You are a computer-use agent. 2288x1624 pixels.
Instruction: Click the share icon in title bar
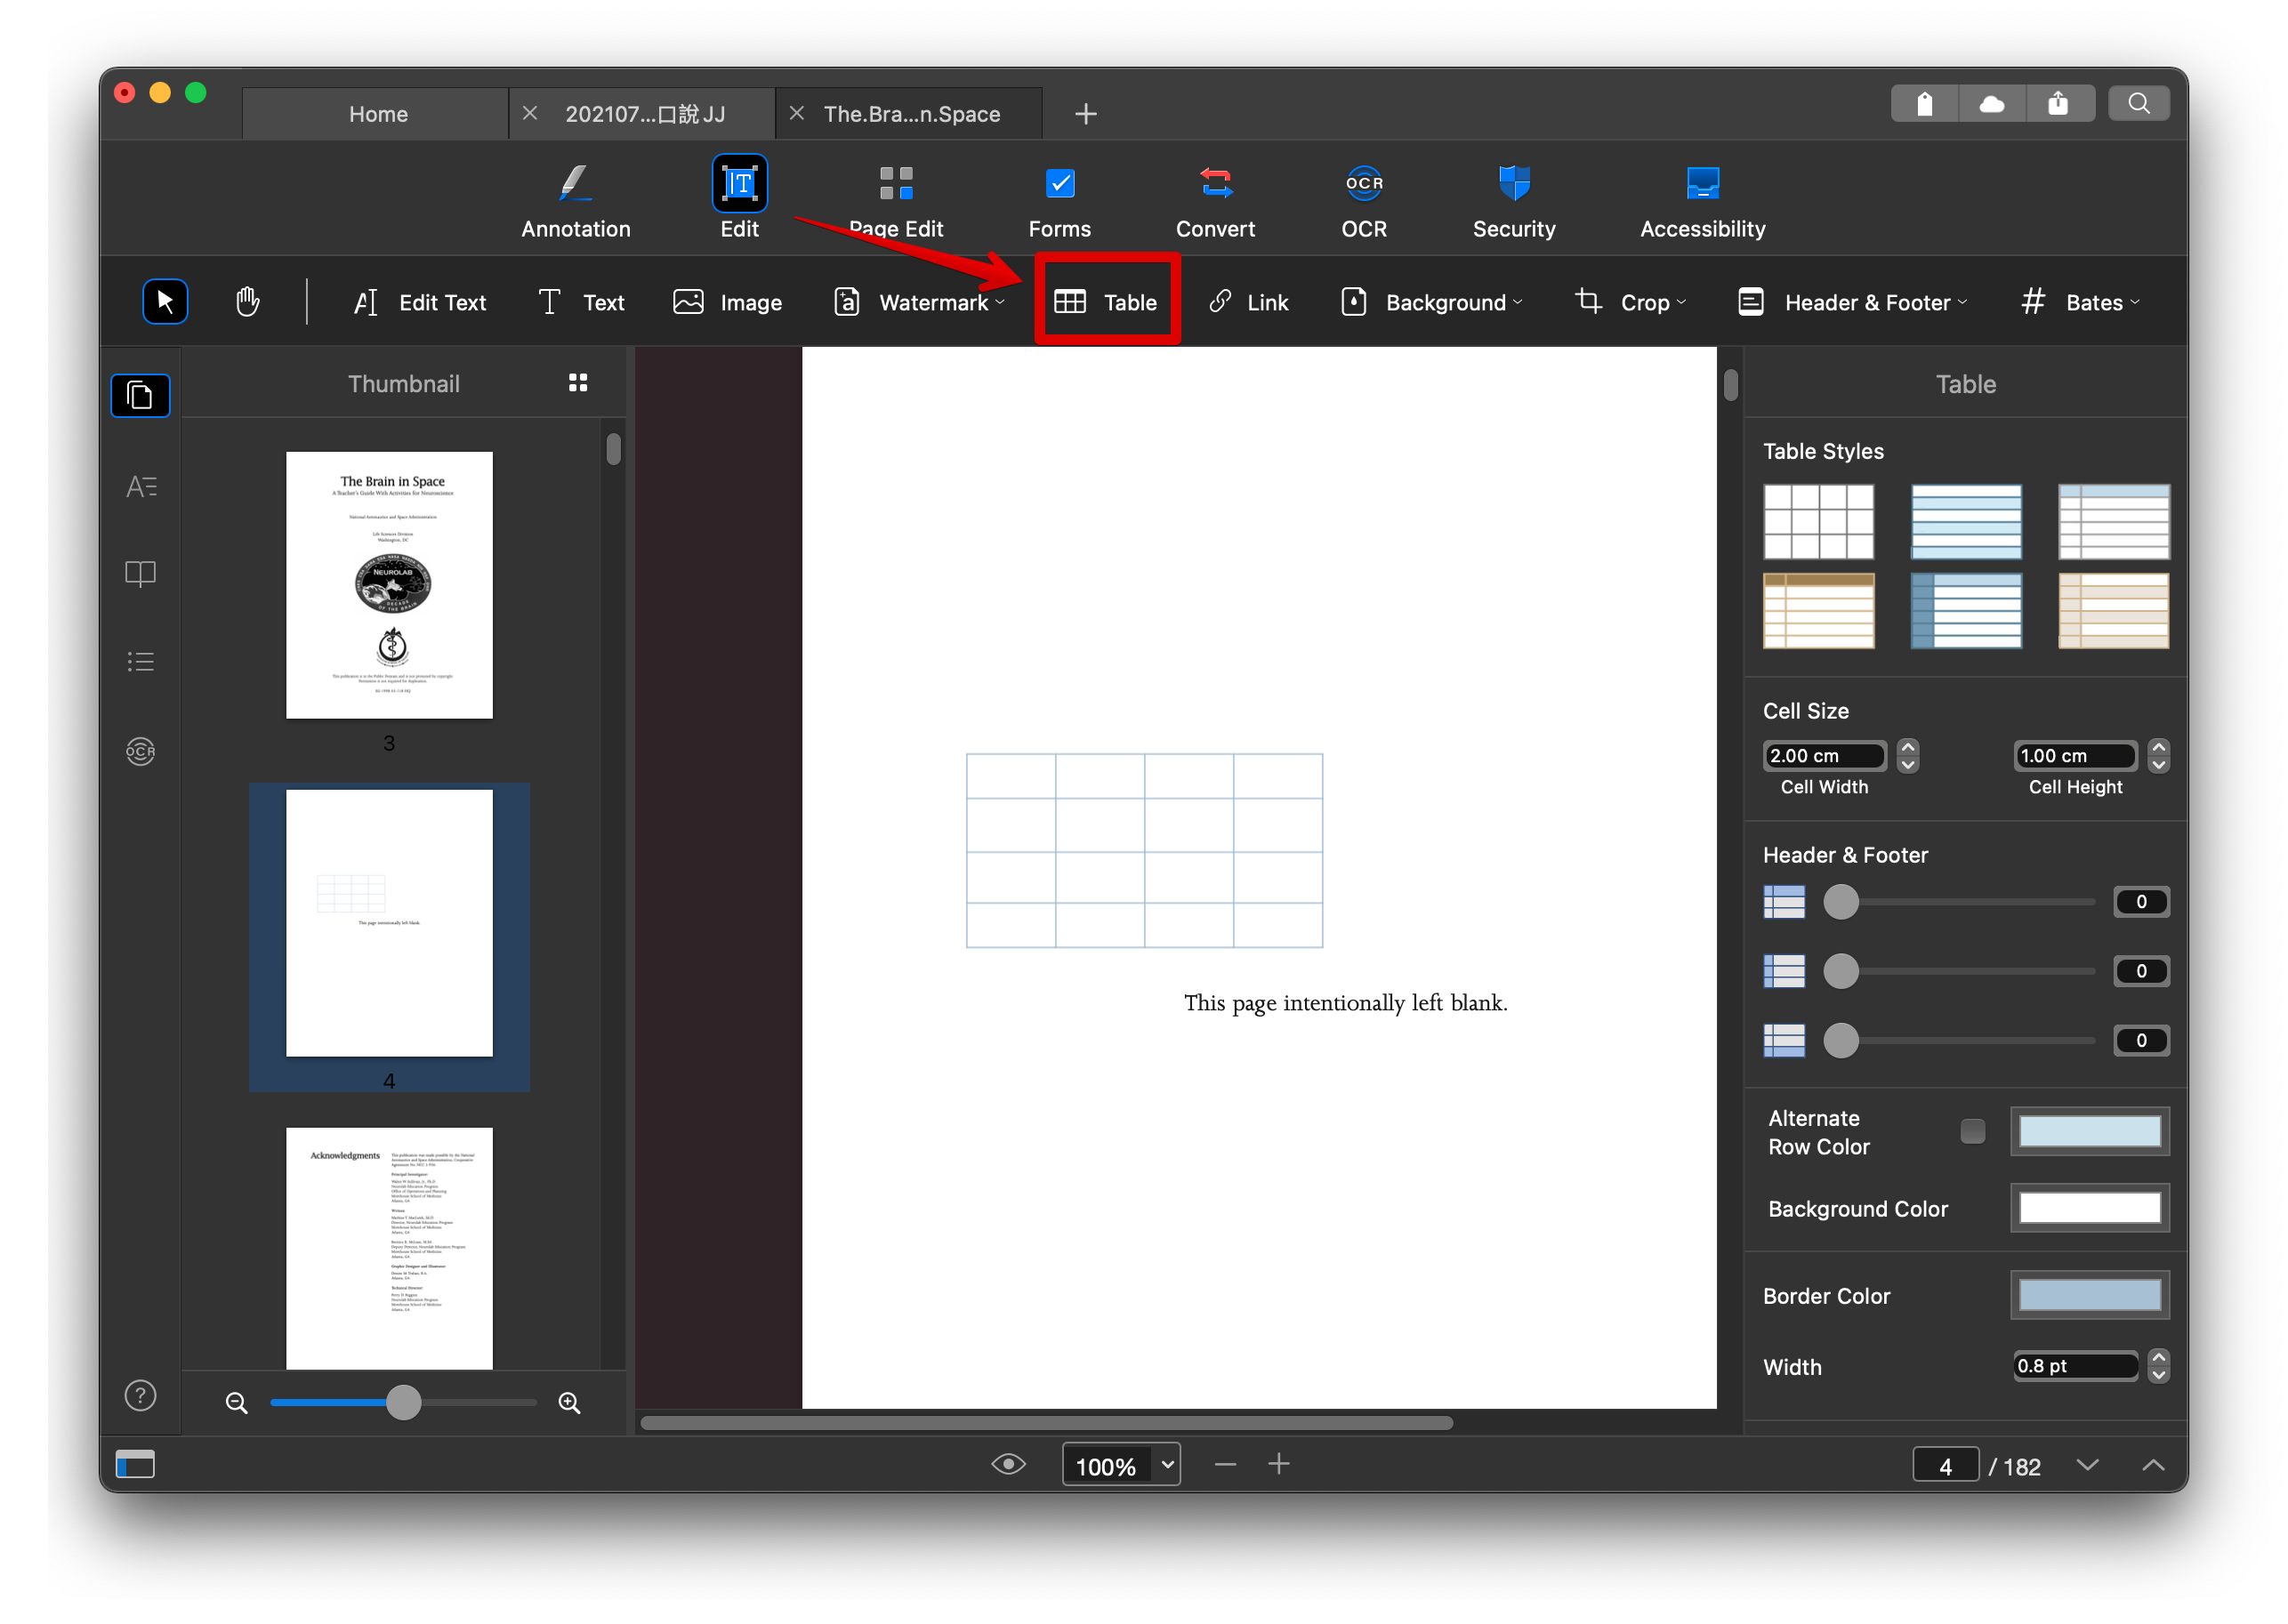point(2058,103)
